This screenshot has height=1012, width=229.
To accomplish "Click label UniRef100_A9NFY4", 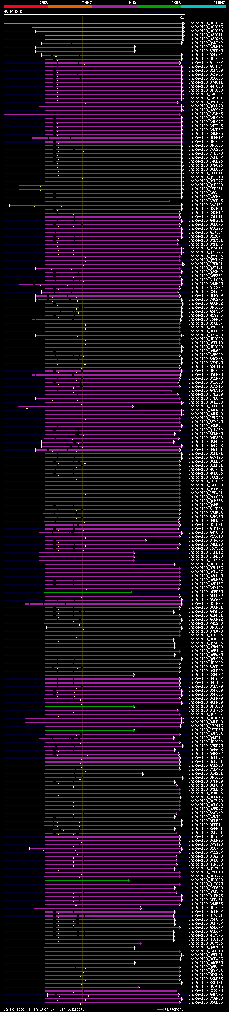I will tap(205, 426).
